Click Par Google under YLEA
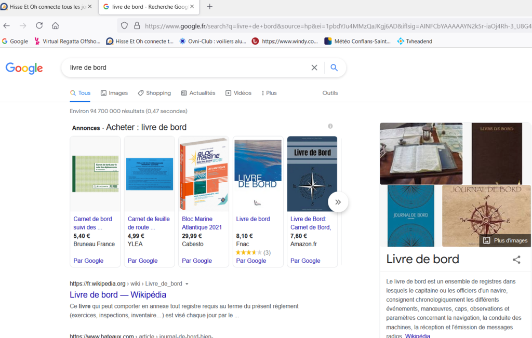Viewport: 532px width, 338px height. (142, 261)
